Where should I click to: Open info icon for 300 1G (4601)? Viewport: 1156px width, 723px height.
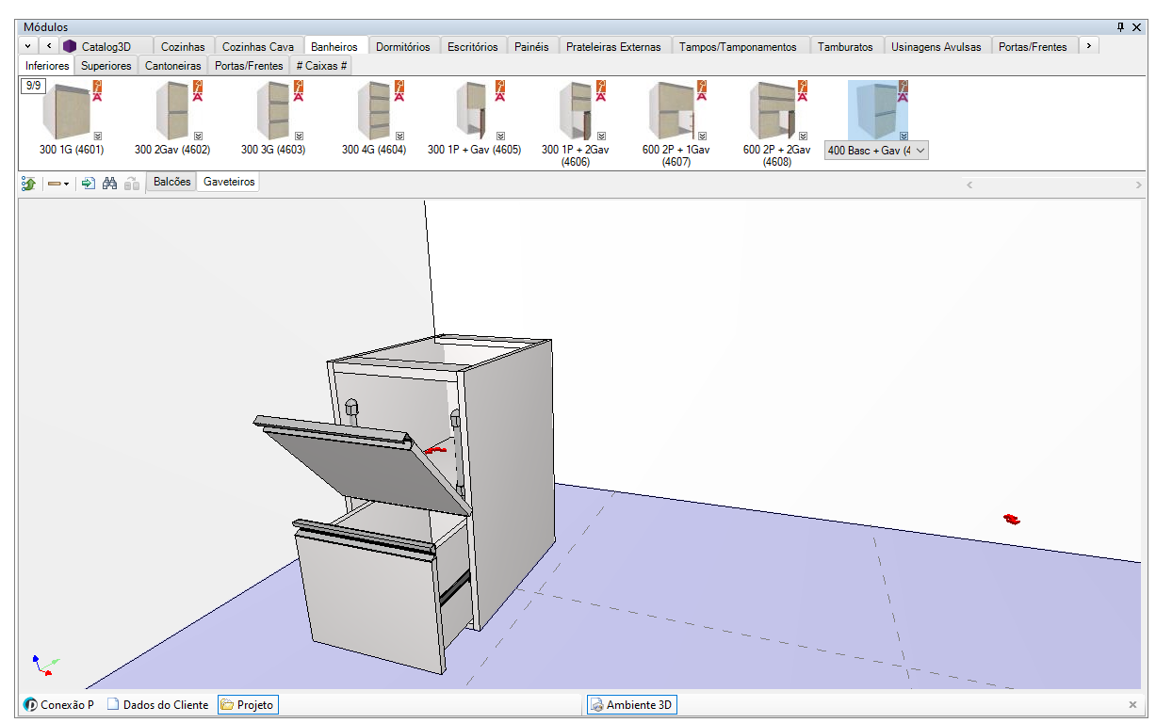coord(96,90)
